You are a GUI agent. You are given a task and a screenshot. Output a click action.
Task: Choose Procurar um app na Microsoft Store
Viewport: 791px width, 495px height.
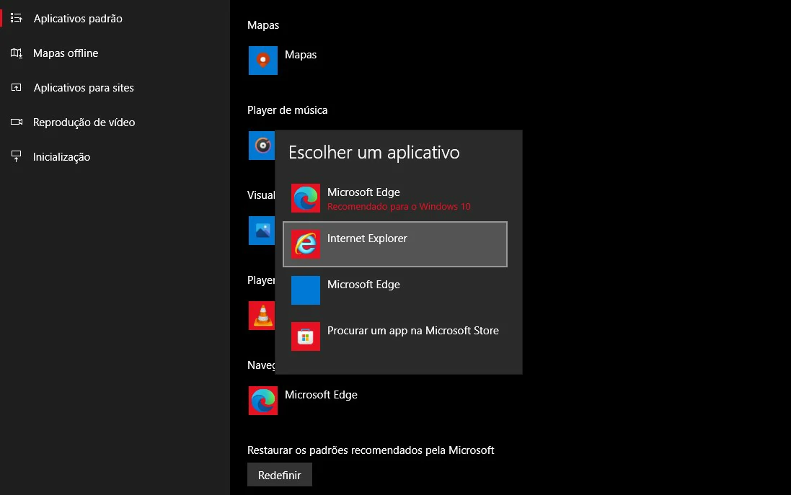(x=395, y=336)
